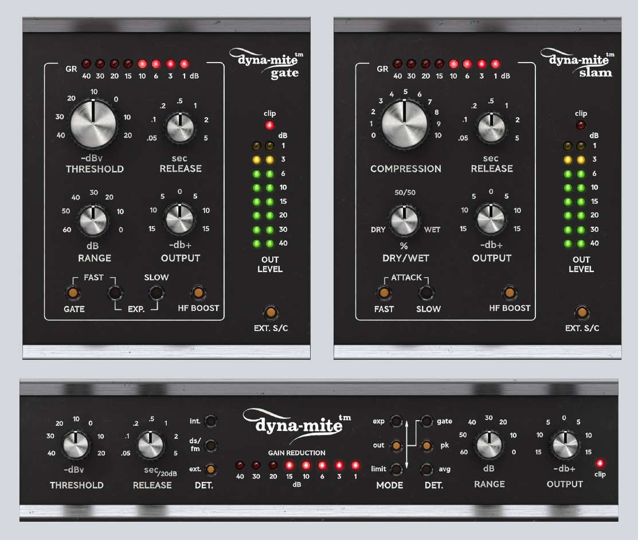Enable the SLOW expander button on dyna-mite gate
This screenshot has height=540, width=638.
(x=156, y=293)
